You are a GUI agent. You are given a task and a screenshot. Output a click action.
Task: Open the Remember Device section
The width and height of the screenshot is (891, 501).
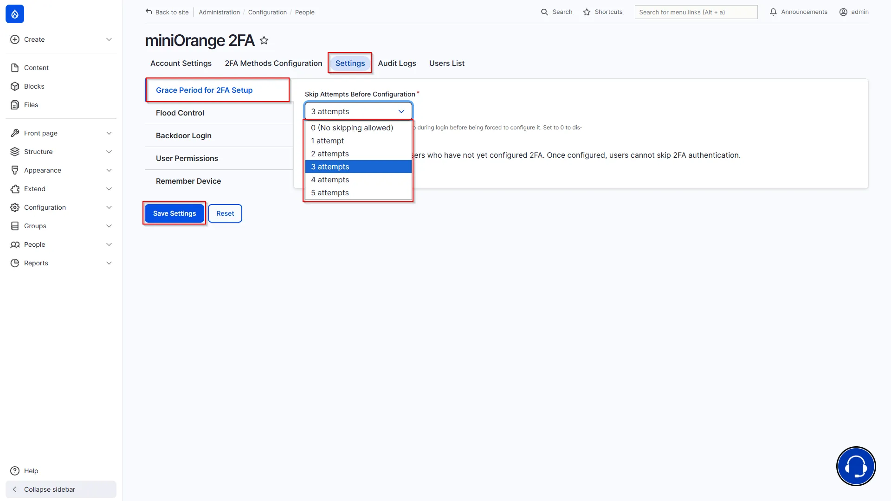tap(219, 181)
